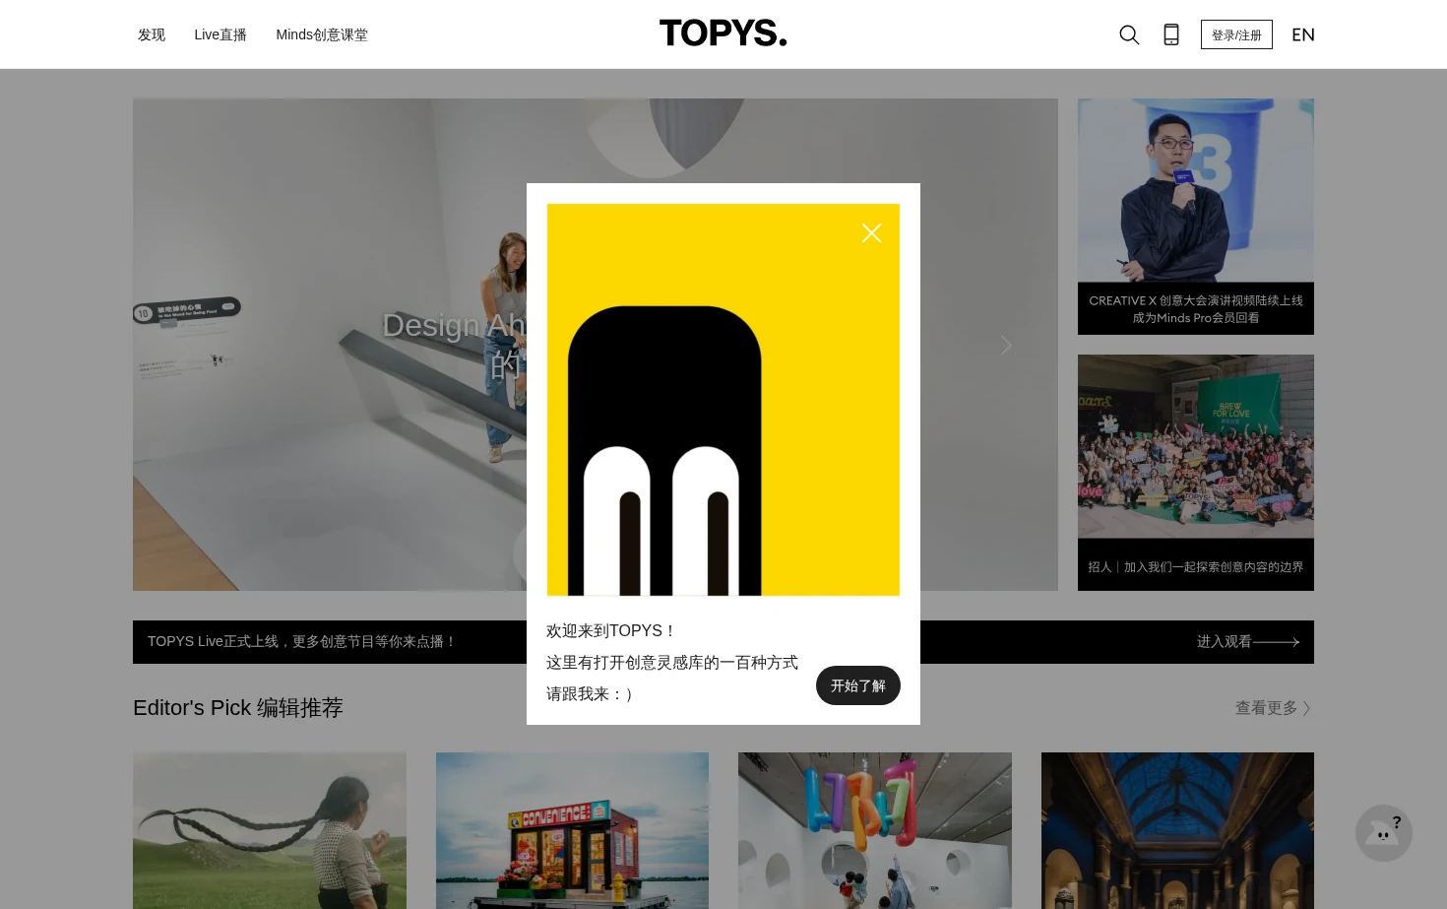
Task: Click the yellow mascot illustration in popup
Action: point(723,400)
